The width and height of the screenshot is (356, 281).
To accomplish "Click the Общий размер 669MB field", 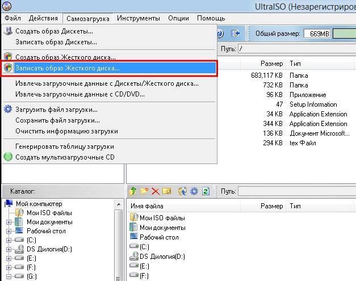I will click(317, 33).
